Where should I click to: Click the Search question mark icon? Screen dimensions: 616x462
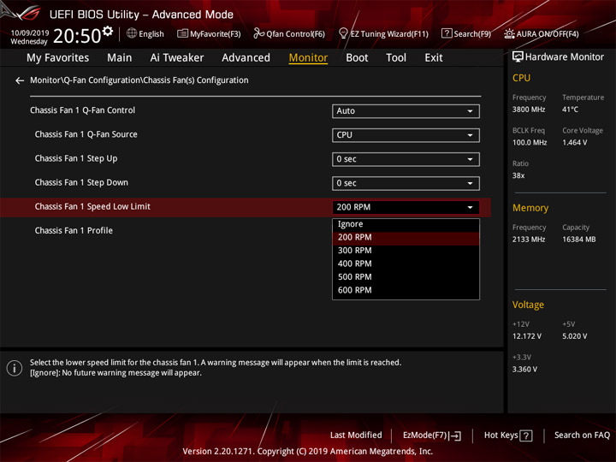pyautogui.click(x=447, y=33)
